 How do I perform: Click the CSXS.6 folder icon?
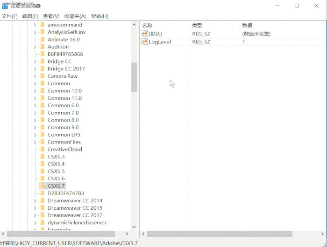click(x=43, y=178)
